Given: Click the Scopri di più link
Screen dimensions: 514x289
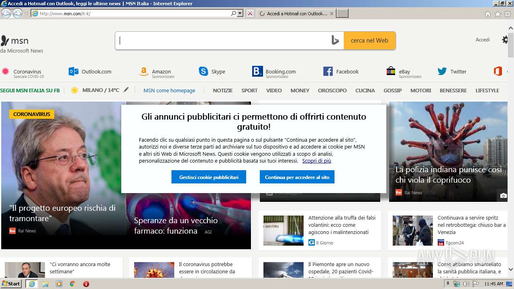Looking at the screenshot, I should (x=316, y=161).
